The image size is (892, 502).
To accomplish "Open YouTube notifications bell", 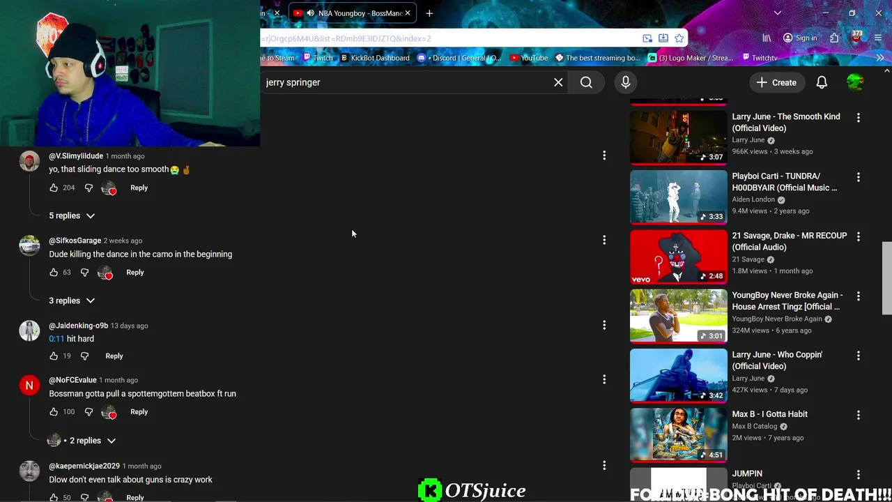I will click(822, 82).
